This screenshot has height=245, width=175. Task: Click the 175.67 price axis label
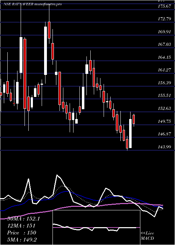[x=164, y=6]
